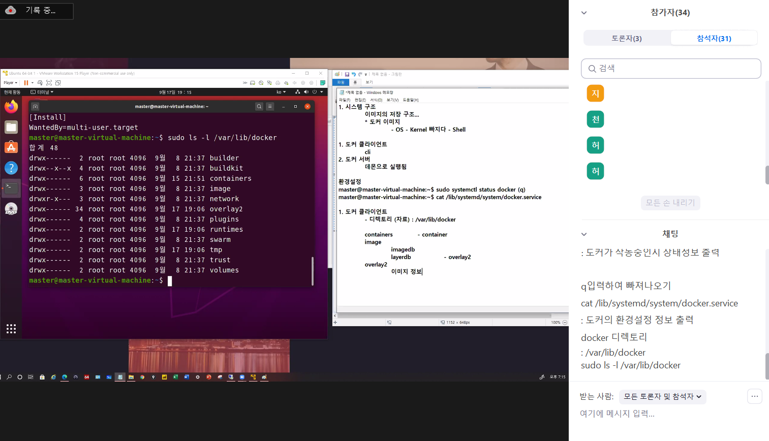
Task: Click the participant 검색 search field
Action: click(671, 69)
